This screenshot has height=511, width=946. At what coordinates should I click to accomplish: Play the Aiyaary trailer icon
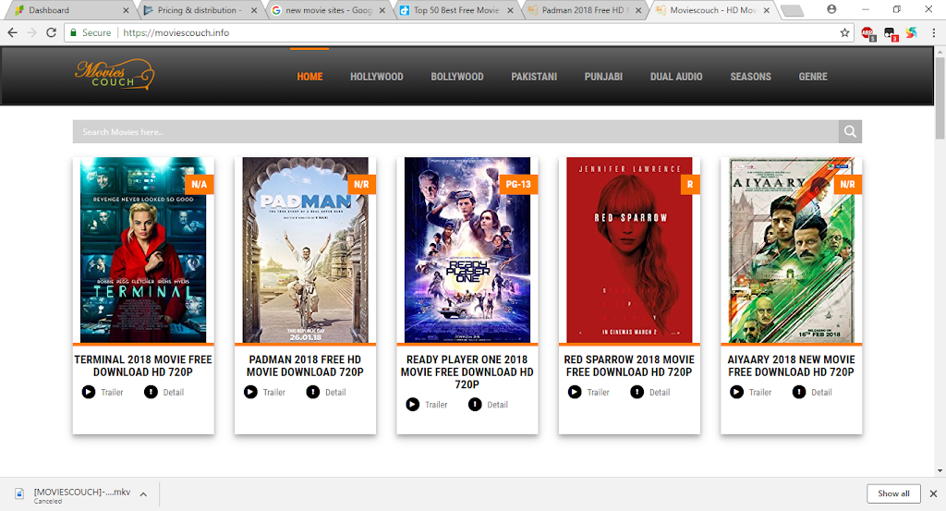tap(736, 392)
